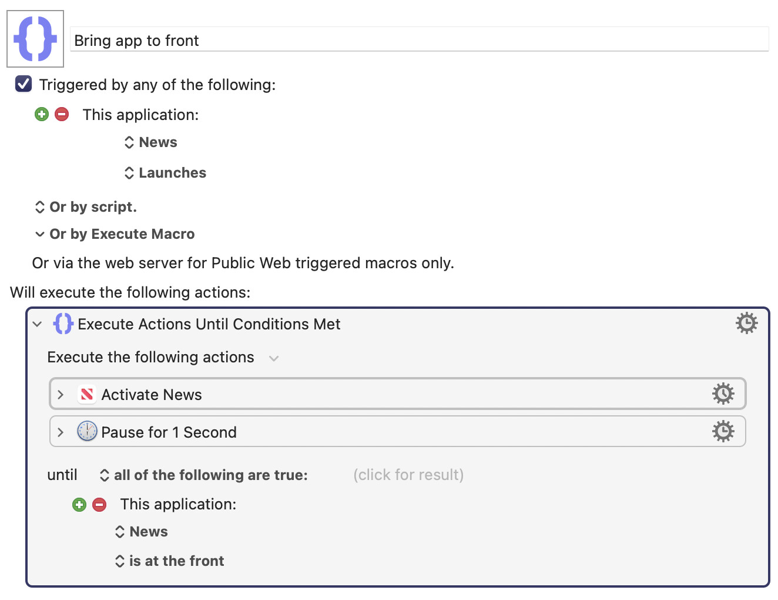Add a condition with green plus under until
The height and width of the screenshot is (600, 778).
(x=79, y=504)
